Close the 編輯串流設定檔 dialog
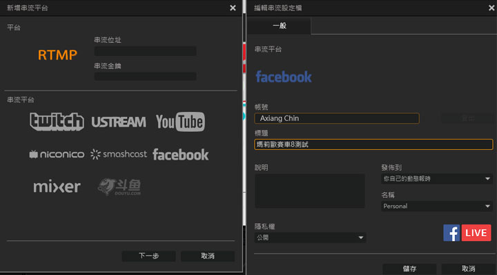The height and width of the screenshot is (275, 497). click(491, 8)
